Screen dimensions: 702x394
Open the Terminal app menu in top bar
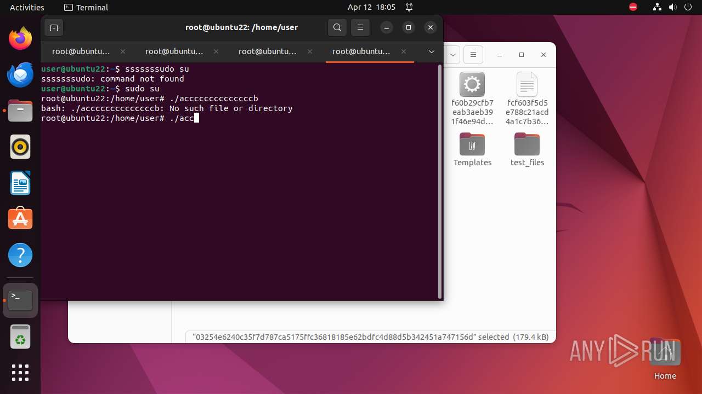[86, 7]
